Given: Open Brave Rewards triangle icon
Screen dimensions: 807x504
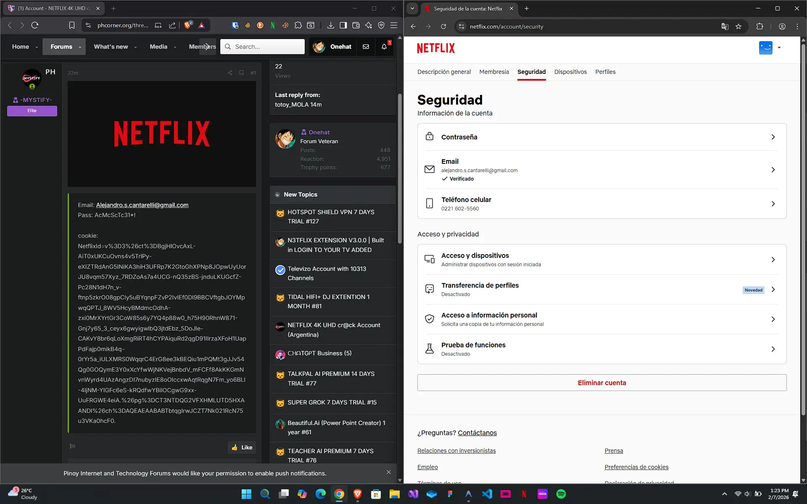Looking at the screenshot, I should tap(202, 25).
